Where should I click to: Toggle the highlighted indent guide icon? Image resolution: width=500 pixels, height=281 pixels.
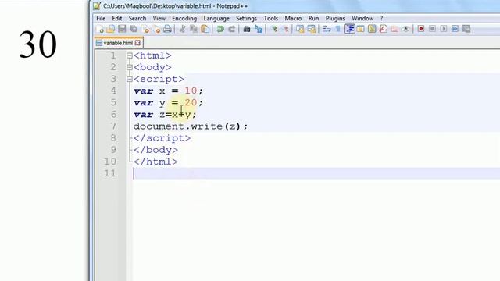pos(349,29)
